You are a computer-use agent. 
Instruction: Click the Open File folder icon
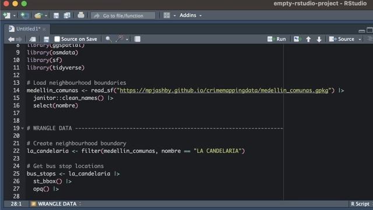tap(38, 16)
